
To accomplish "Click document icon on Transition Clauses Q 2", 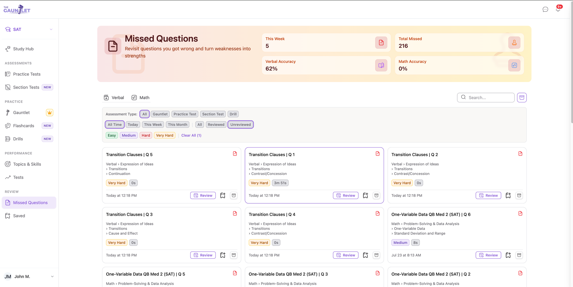I will pos(520,154).
